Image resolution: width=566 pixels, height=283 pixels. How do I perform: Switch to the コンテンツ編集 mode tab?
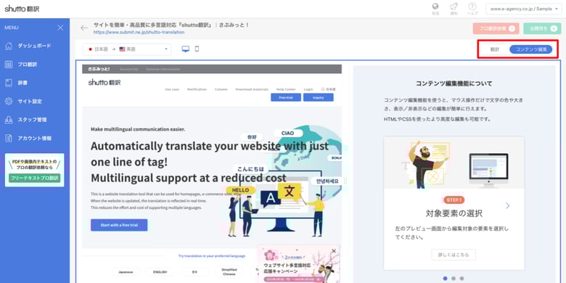pos(531,49)
